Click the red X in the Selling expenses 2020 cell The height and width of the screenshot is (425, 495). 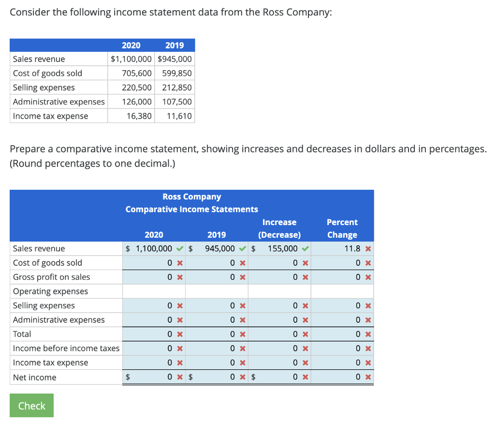pos(179,305)
